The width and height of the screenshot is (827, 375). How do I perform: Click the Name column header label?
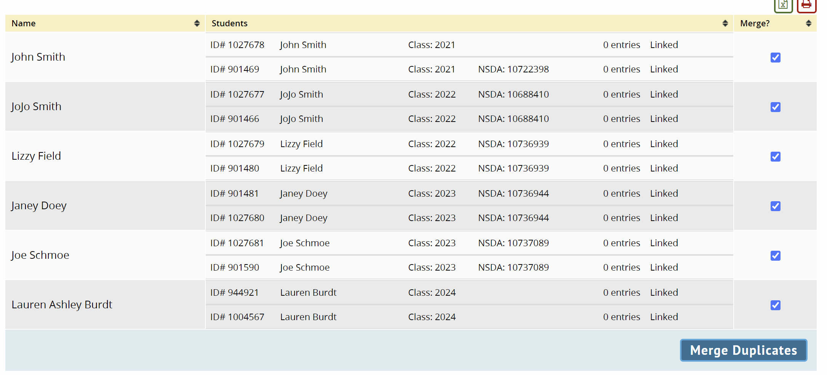tap(24, 23)
